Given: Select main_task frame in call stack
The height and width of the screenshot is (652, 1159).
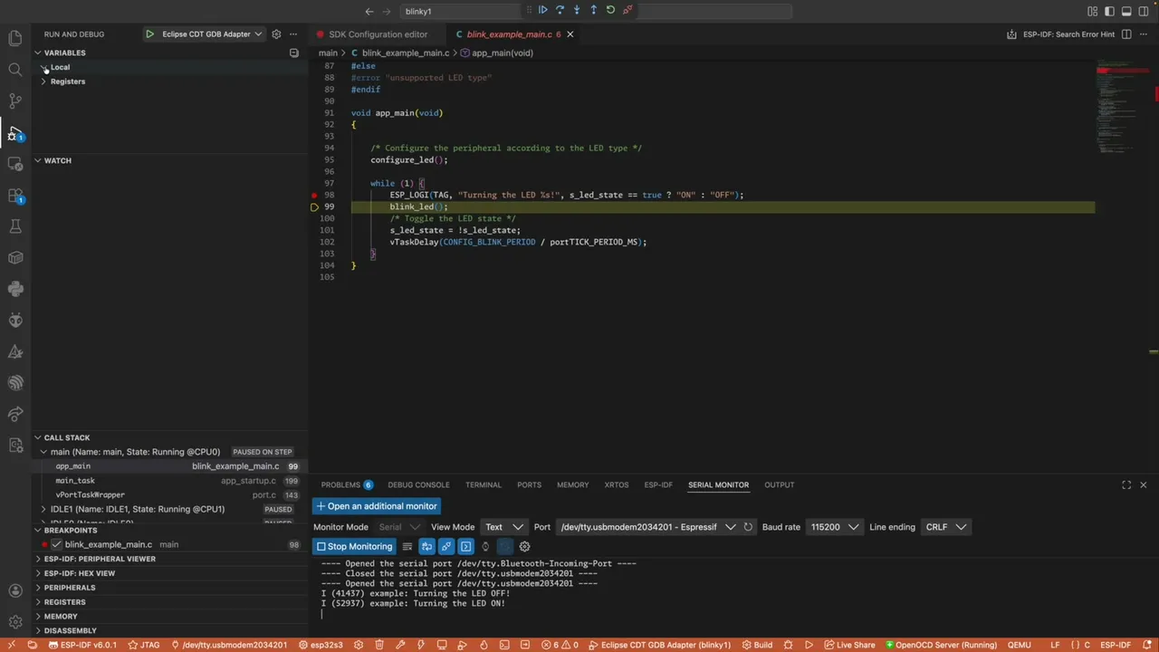Looking at the screenshot, I should 170,481.
